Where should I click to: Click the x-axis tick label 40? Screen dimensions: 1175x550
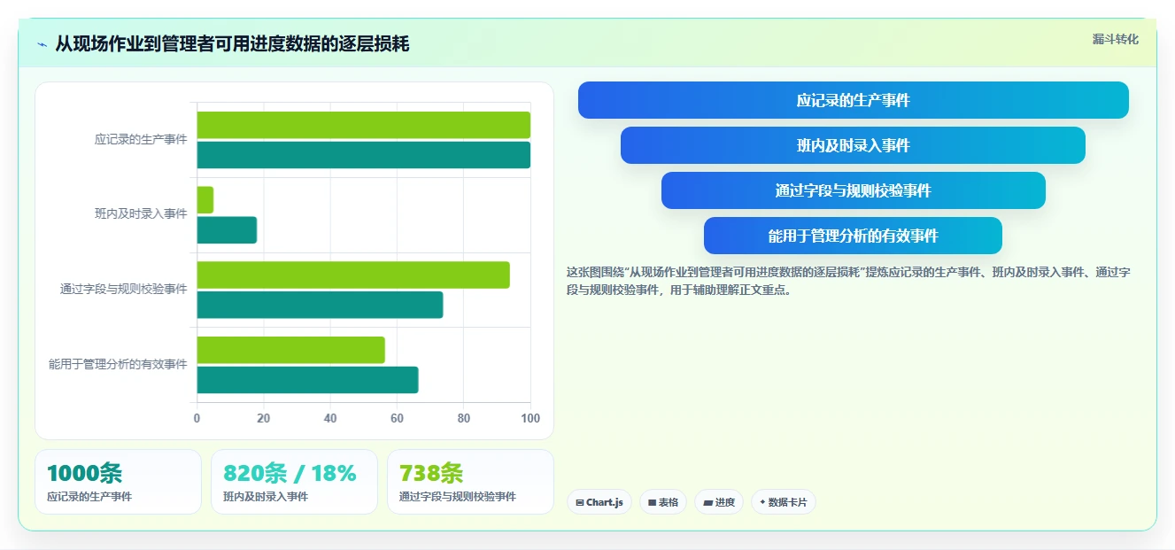tap(330, 419)
